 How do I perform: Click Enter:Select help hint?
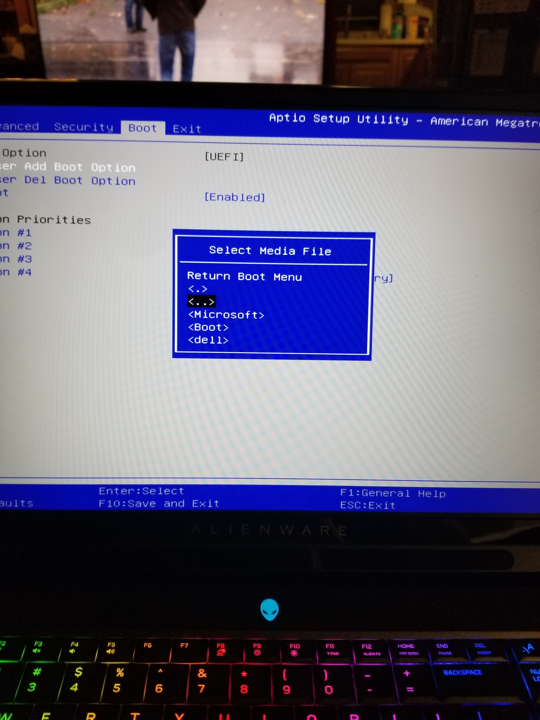coord(141,490)
